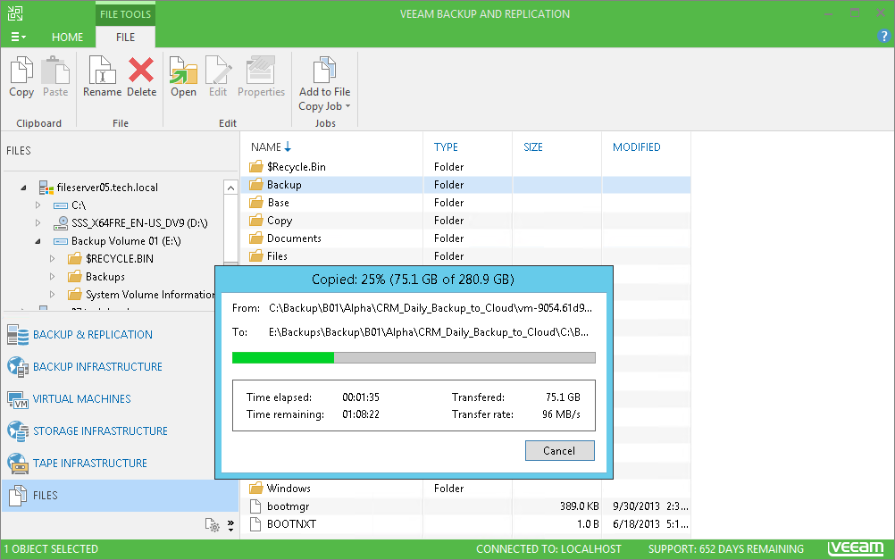Open BACKUP & REPLICATION view

click(93, 335)
